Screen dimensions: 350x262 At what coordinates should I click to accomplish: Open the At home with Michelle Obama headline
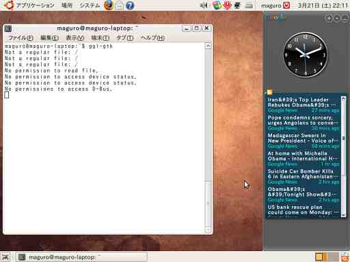(303, 156)
